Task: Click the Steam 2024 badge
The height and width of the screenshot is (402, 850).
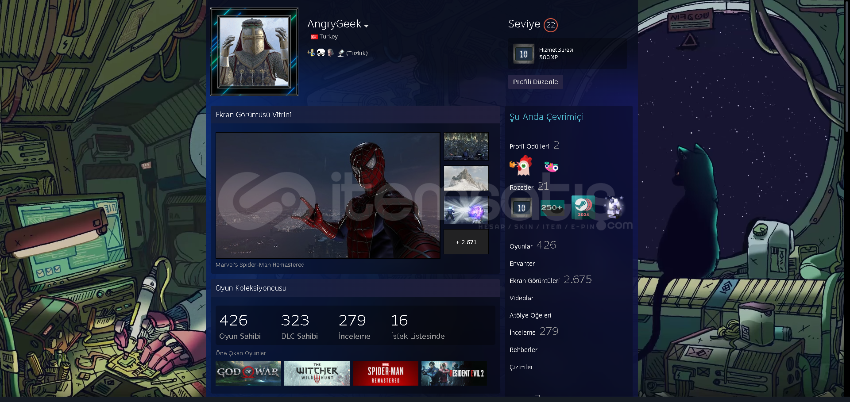Action: [x=583, y=207]
